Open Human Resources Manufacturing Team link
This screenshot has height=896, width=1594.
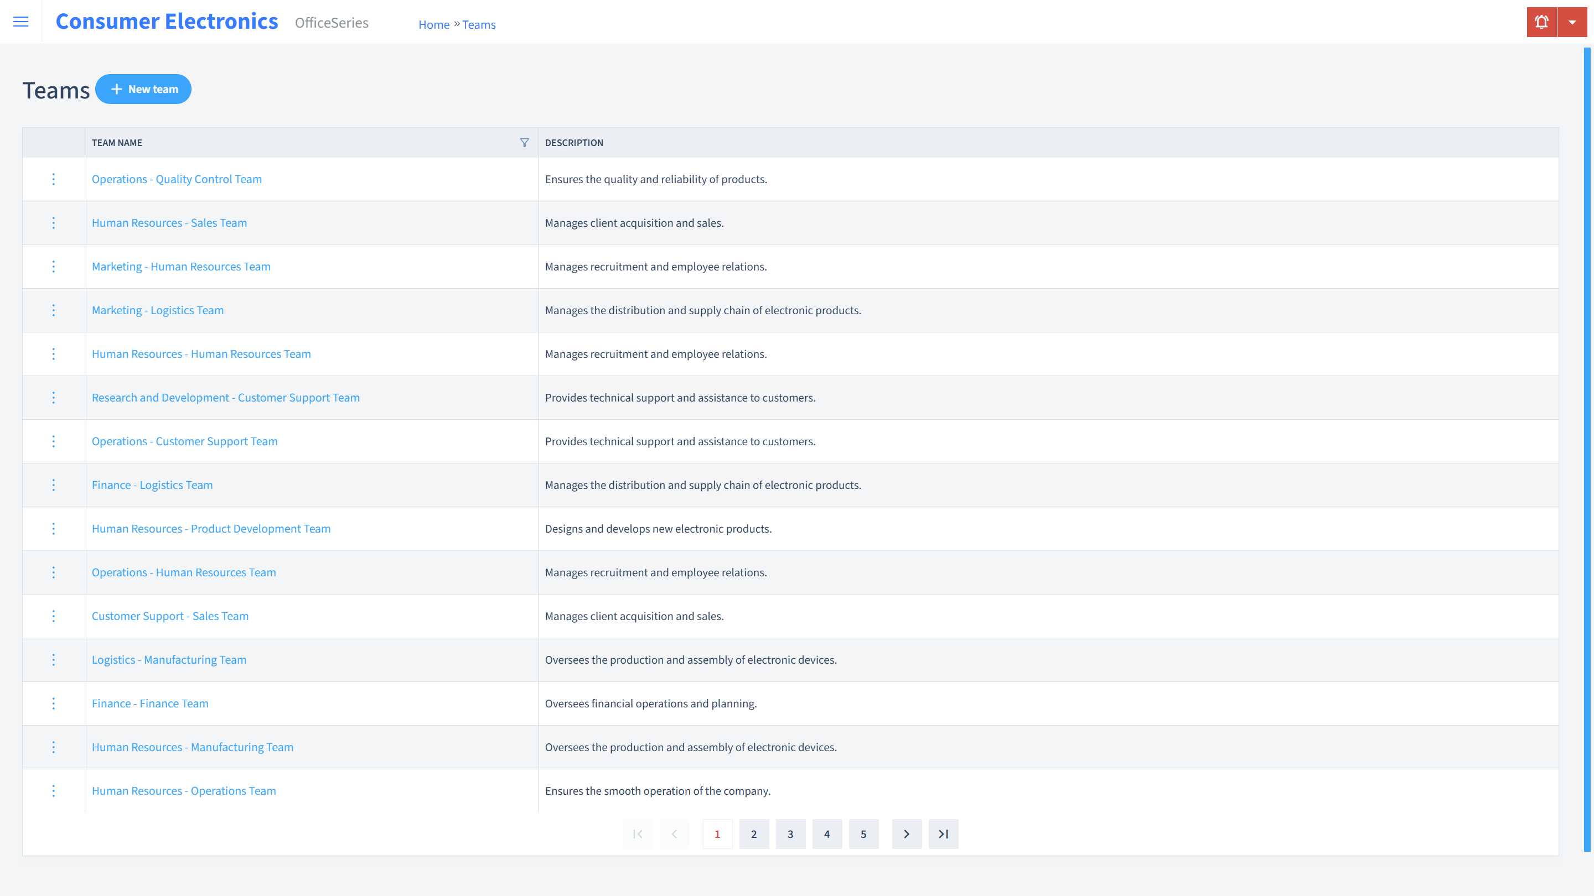pos(193,747)
